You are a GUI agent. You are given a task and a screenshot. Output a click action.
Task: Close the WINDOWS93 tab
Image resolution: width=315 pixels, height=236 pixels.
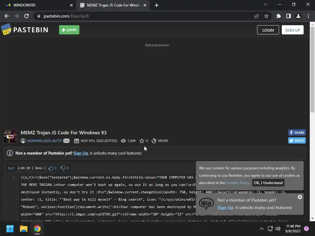point(71,5)
